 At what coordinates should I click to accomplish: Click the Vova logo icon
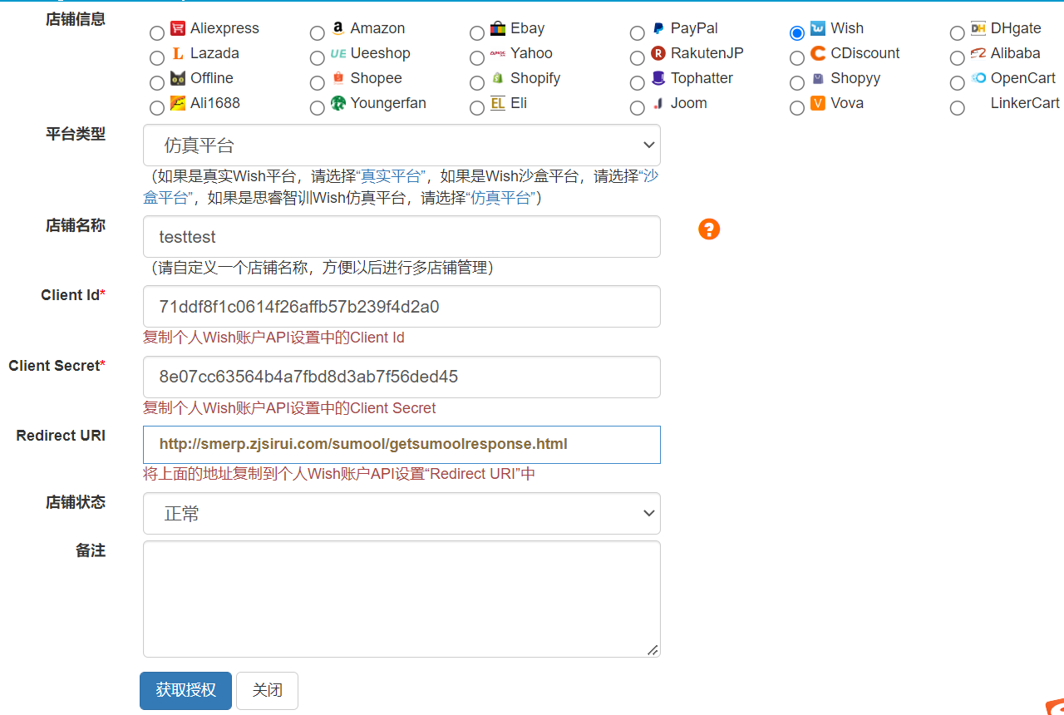point(818,103)
